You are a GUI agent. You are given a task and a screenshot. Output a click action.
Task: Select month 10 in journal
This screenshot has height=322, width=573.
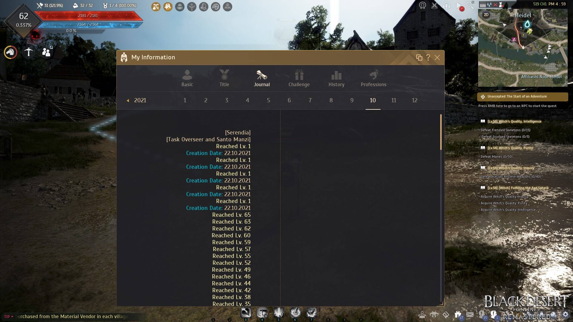coord(373,100)
